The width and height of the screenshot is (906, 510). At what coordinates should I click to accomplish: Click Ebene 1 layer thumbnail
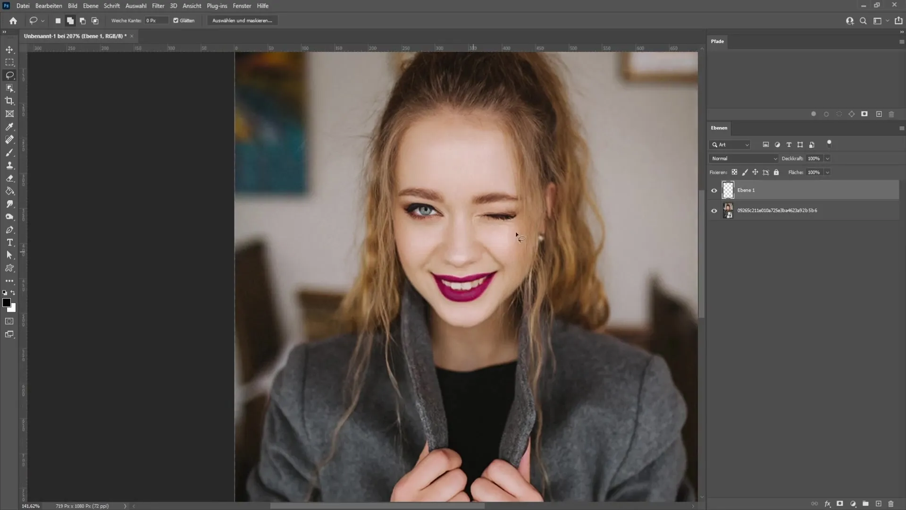728,190
